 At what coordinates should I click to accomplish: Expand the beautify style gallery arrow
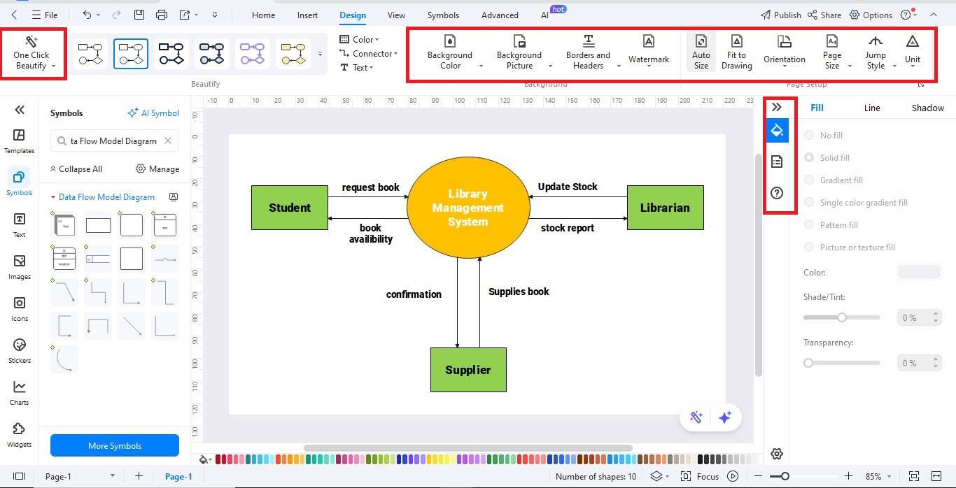pos(321,54)
